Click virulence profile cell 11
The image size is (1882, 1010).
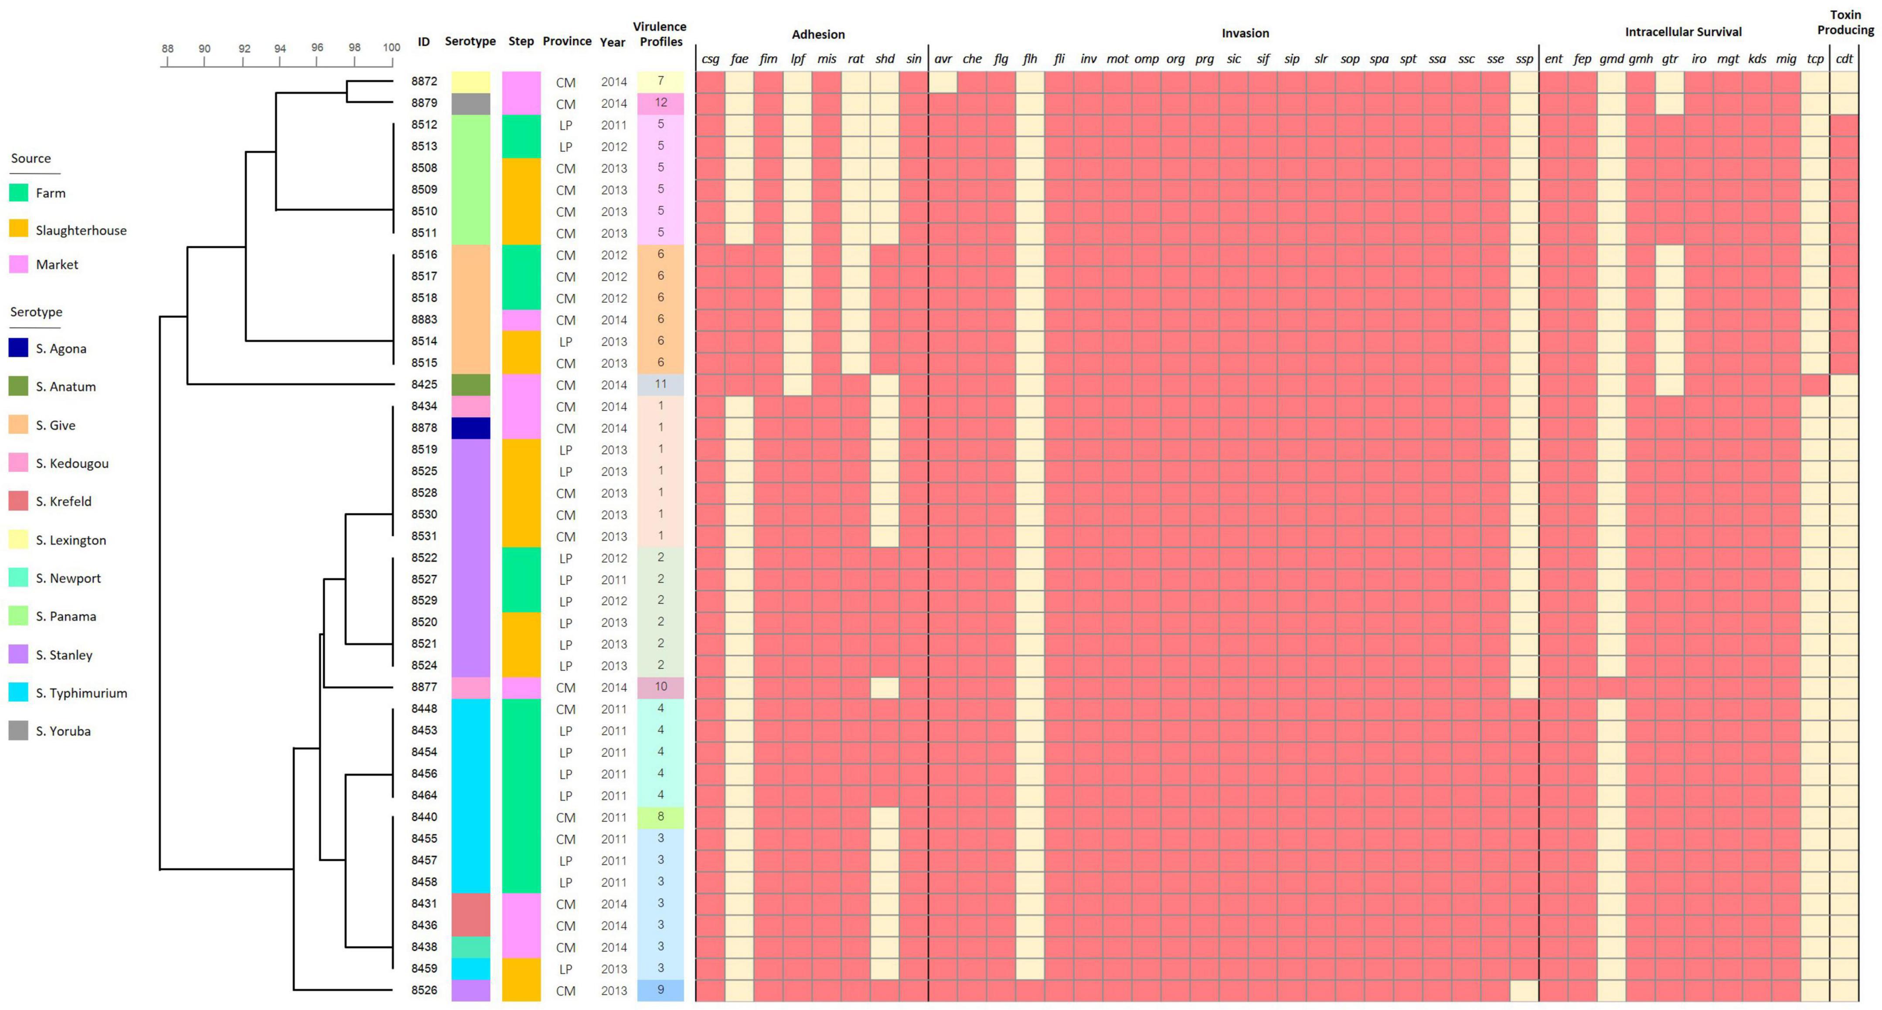pos(660,384)
